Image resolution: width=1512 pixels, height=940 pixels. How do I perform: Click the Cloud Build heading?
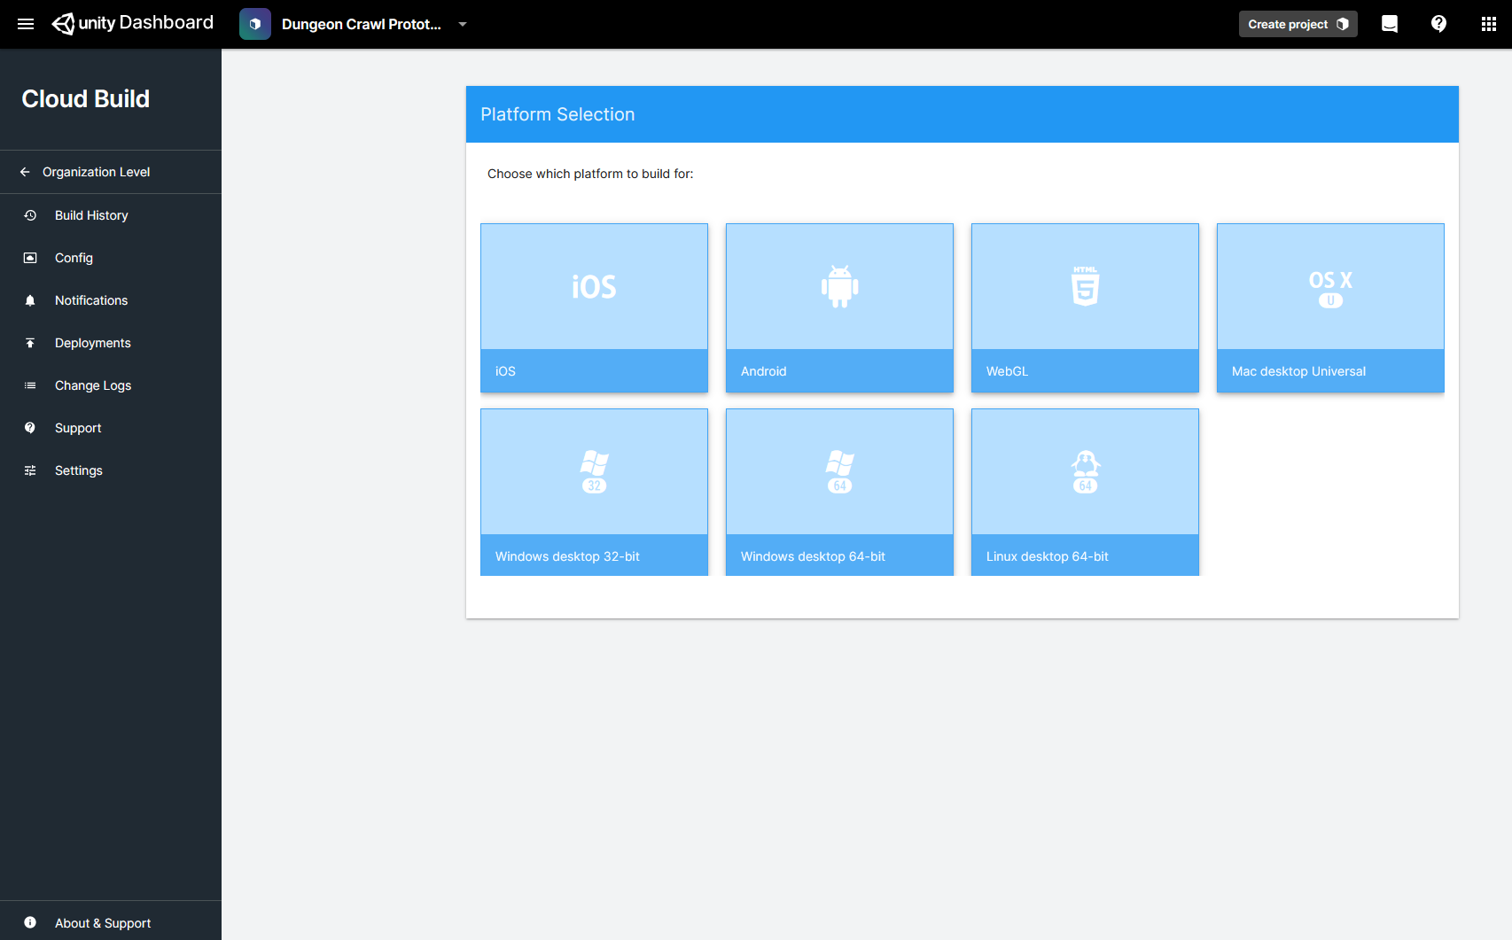point(86,98)
